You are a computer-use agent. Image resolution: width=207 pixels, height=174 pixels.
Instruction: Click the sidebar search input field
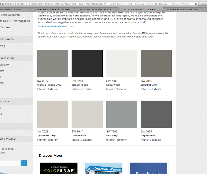pos(10,163)
